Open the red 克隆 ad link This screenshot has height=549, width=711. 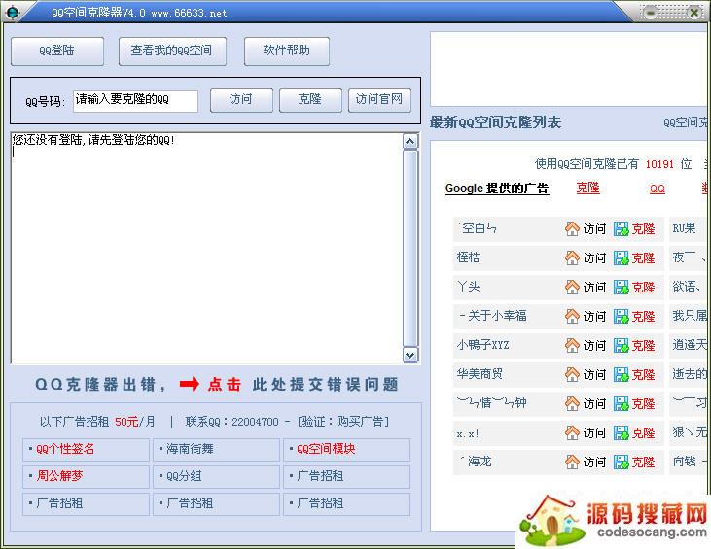point(587,189)
